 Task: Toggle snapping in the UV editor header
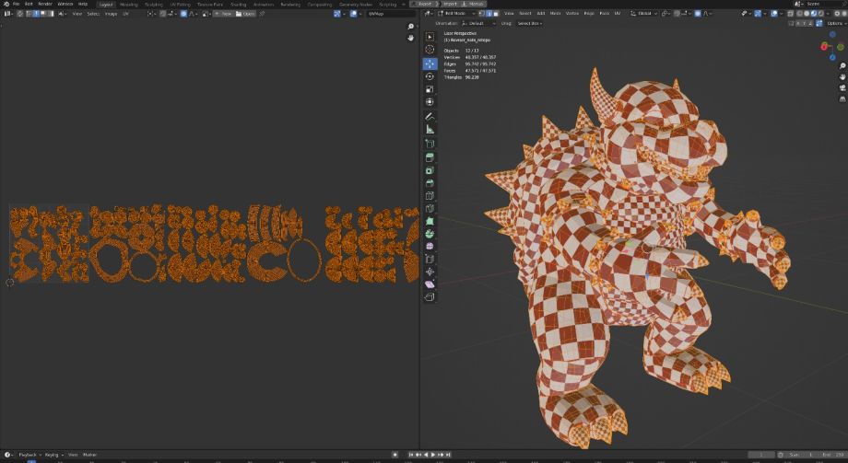[163, 14]
